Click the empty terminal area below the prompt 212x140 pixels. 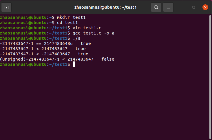[x=104, y=103]
